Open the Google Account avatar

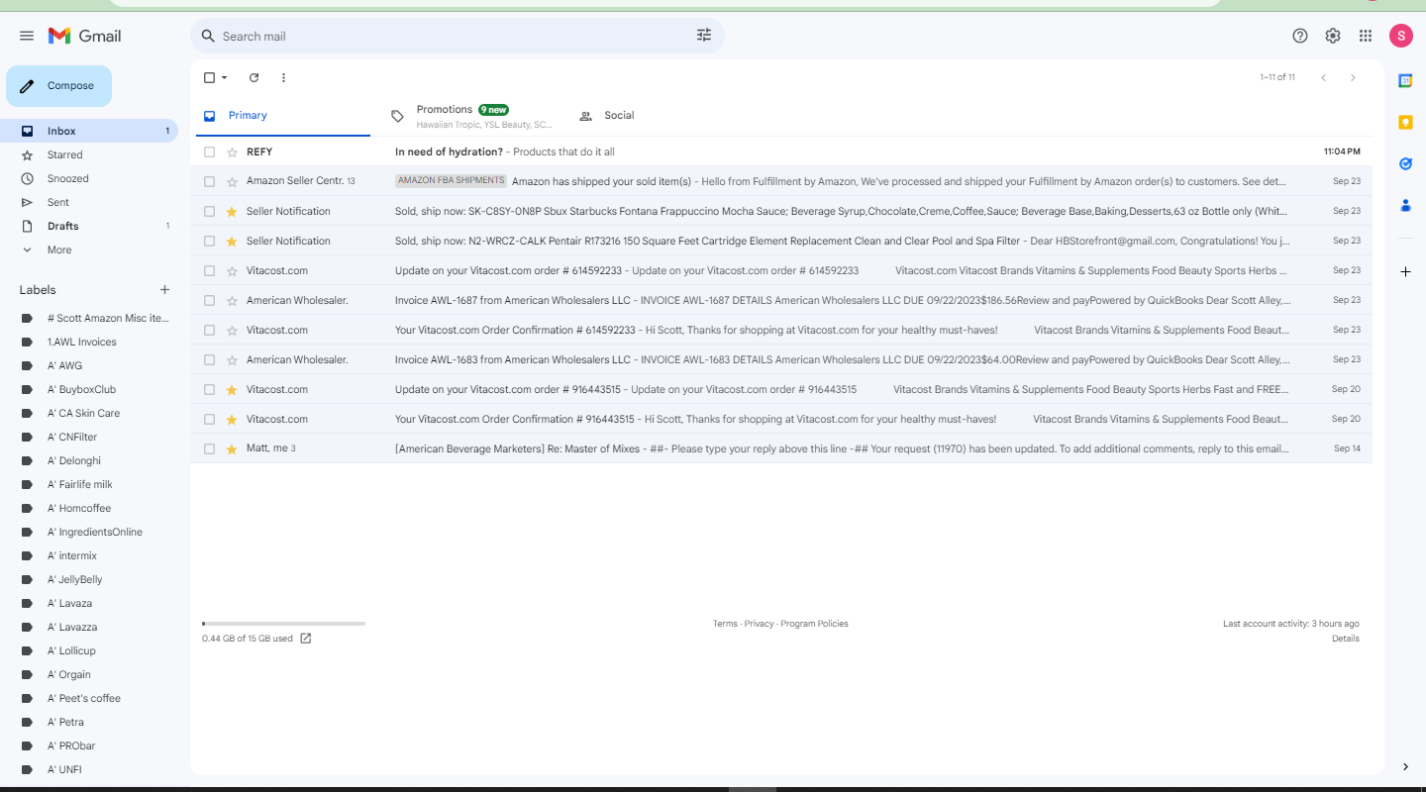pyautogui.click(x=1401, y=36)
